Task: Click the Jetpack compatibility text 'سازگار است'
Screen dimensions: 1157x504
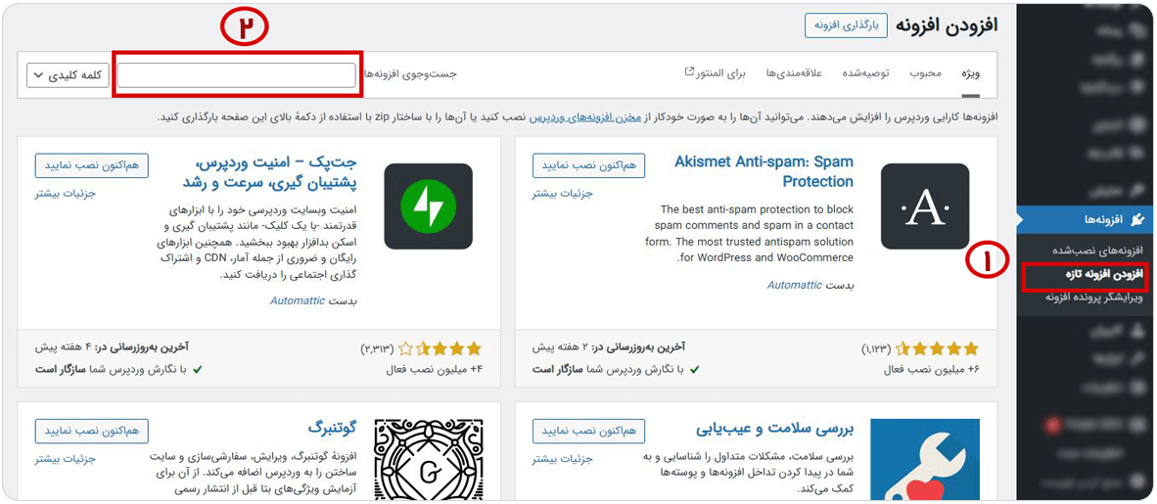Action: coord(59,370)
